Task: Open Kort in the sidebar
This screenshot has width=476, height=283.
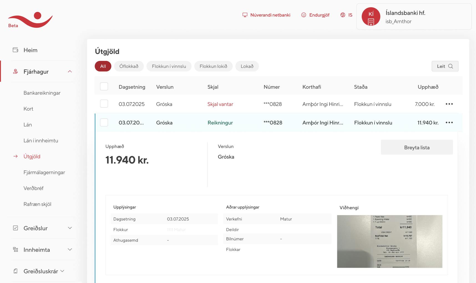Action: pyautogui.click(x=28, y=109)
